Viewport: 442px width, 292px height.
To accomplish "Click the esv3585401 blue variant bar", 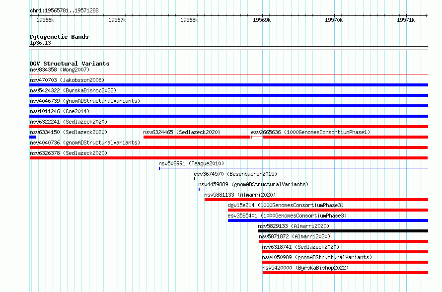I will 328,220.
